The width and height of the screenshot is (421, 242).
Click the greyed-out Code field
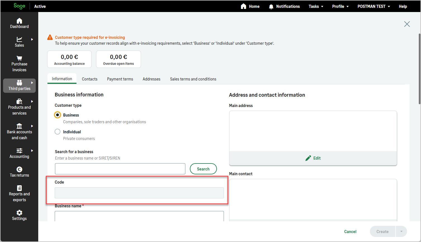pyautogui.click(x=139, y=193)
